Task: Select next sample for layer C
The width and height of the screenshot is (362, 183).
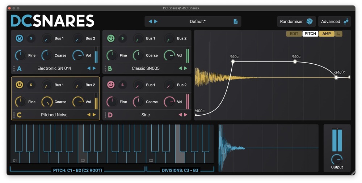Action: 94,115
